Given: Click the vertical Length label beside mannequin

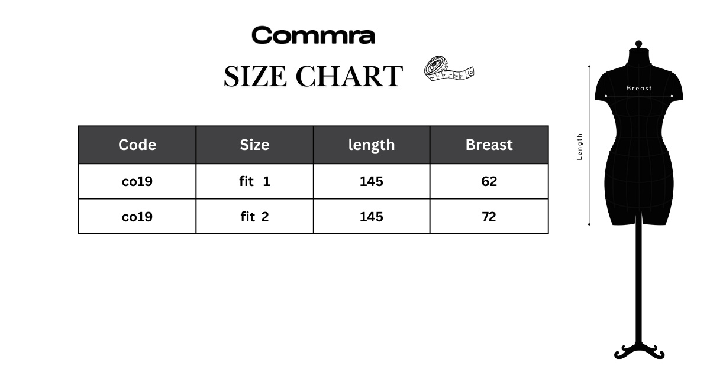Looking at the screenshot, I should 580,146.
